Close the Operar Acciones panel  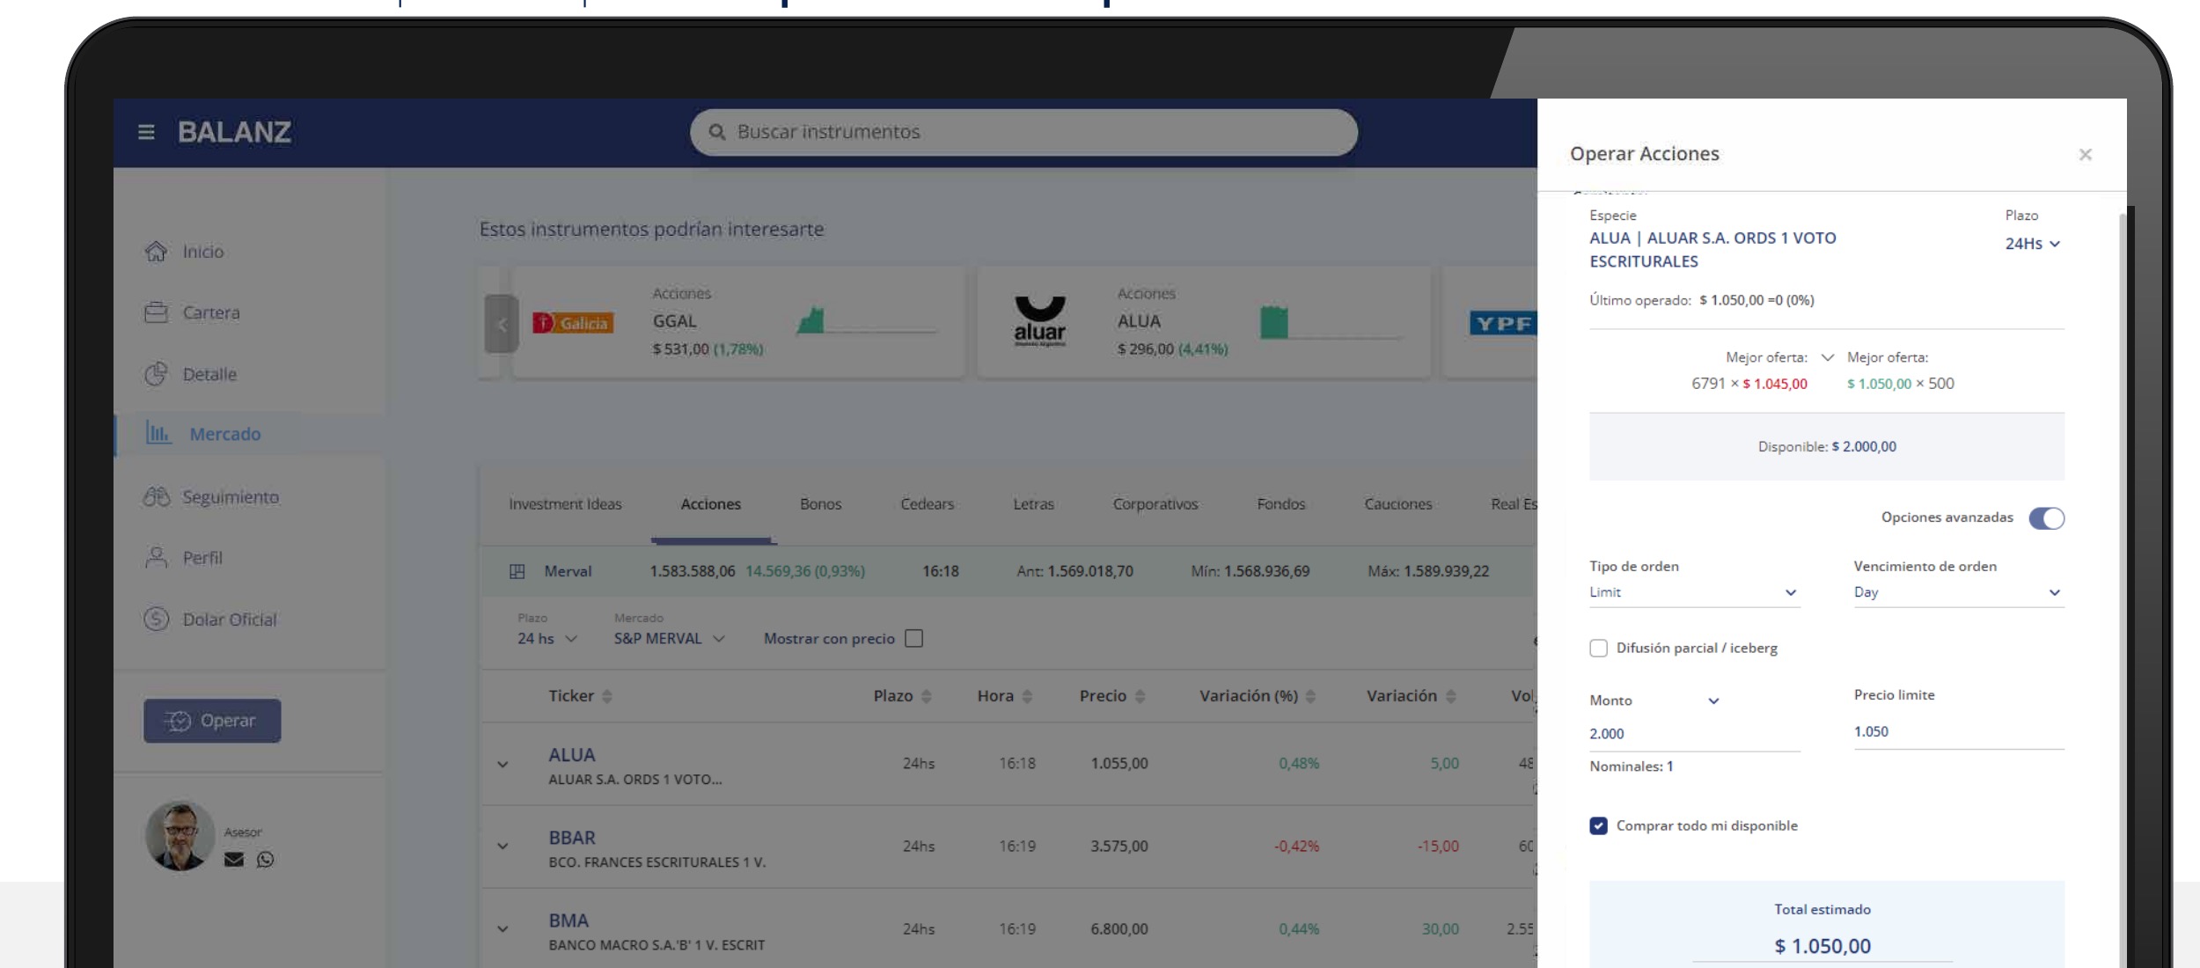2085,155
